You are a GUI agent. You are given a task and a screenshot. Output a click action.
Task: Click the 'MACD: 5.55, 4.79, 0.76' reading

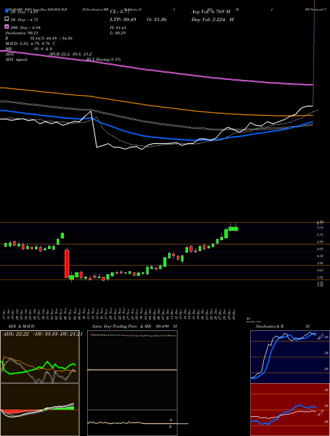coord(28,44)
